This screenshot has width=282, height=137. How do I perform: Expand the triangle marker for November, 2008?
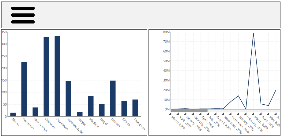pyautogui.click(x=223, y=114)
